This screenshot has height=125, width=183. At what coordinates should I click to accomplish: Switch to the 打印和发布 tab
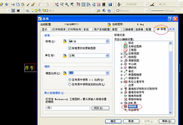[74, 30]
